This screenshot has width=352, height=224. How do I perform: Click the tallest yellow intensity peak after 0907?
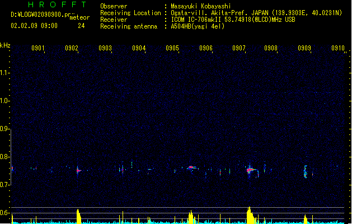tap(250, 215)
